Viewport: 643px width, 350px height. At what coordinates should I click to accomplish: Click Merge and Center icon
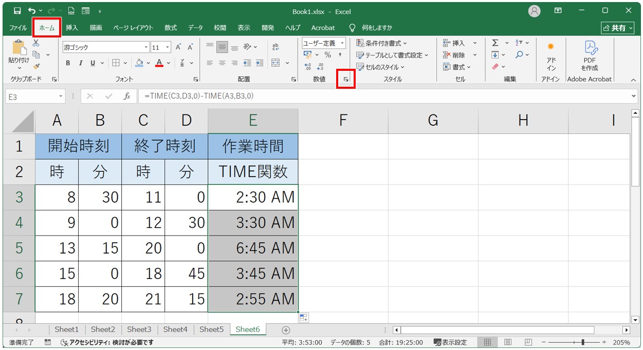pos(275,63)
